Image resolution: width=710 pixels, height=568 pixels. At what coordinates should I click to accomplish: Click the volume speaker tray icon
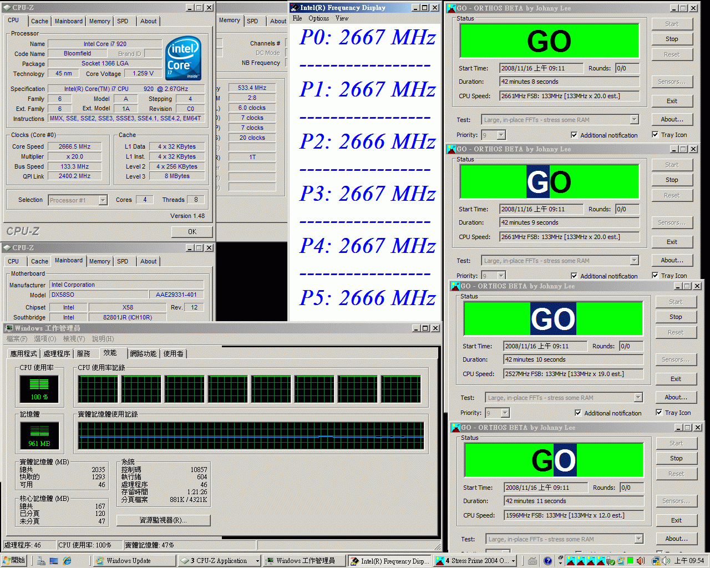pos(666,561)
